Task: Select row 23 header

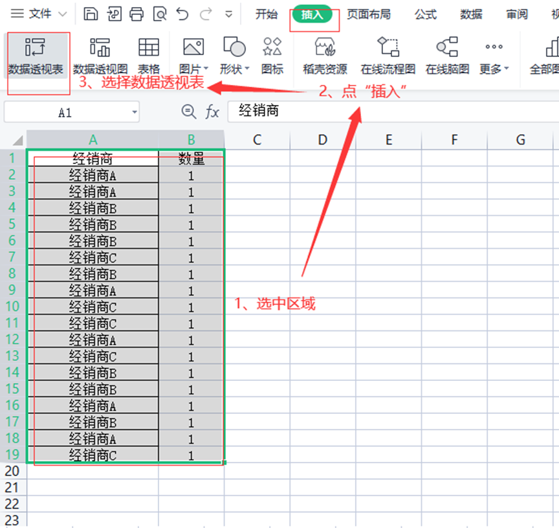Action: pos(12,520)
